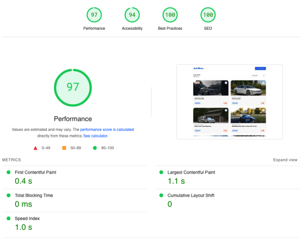
Task: Open the page screenshot thumbnail
Action: [x=230, y=102]
